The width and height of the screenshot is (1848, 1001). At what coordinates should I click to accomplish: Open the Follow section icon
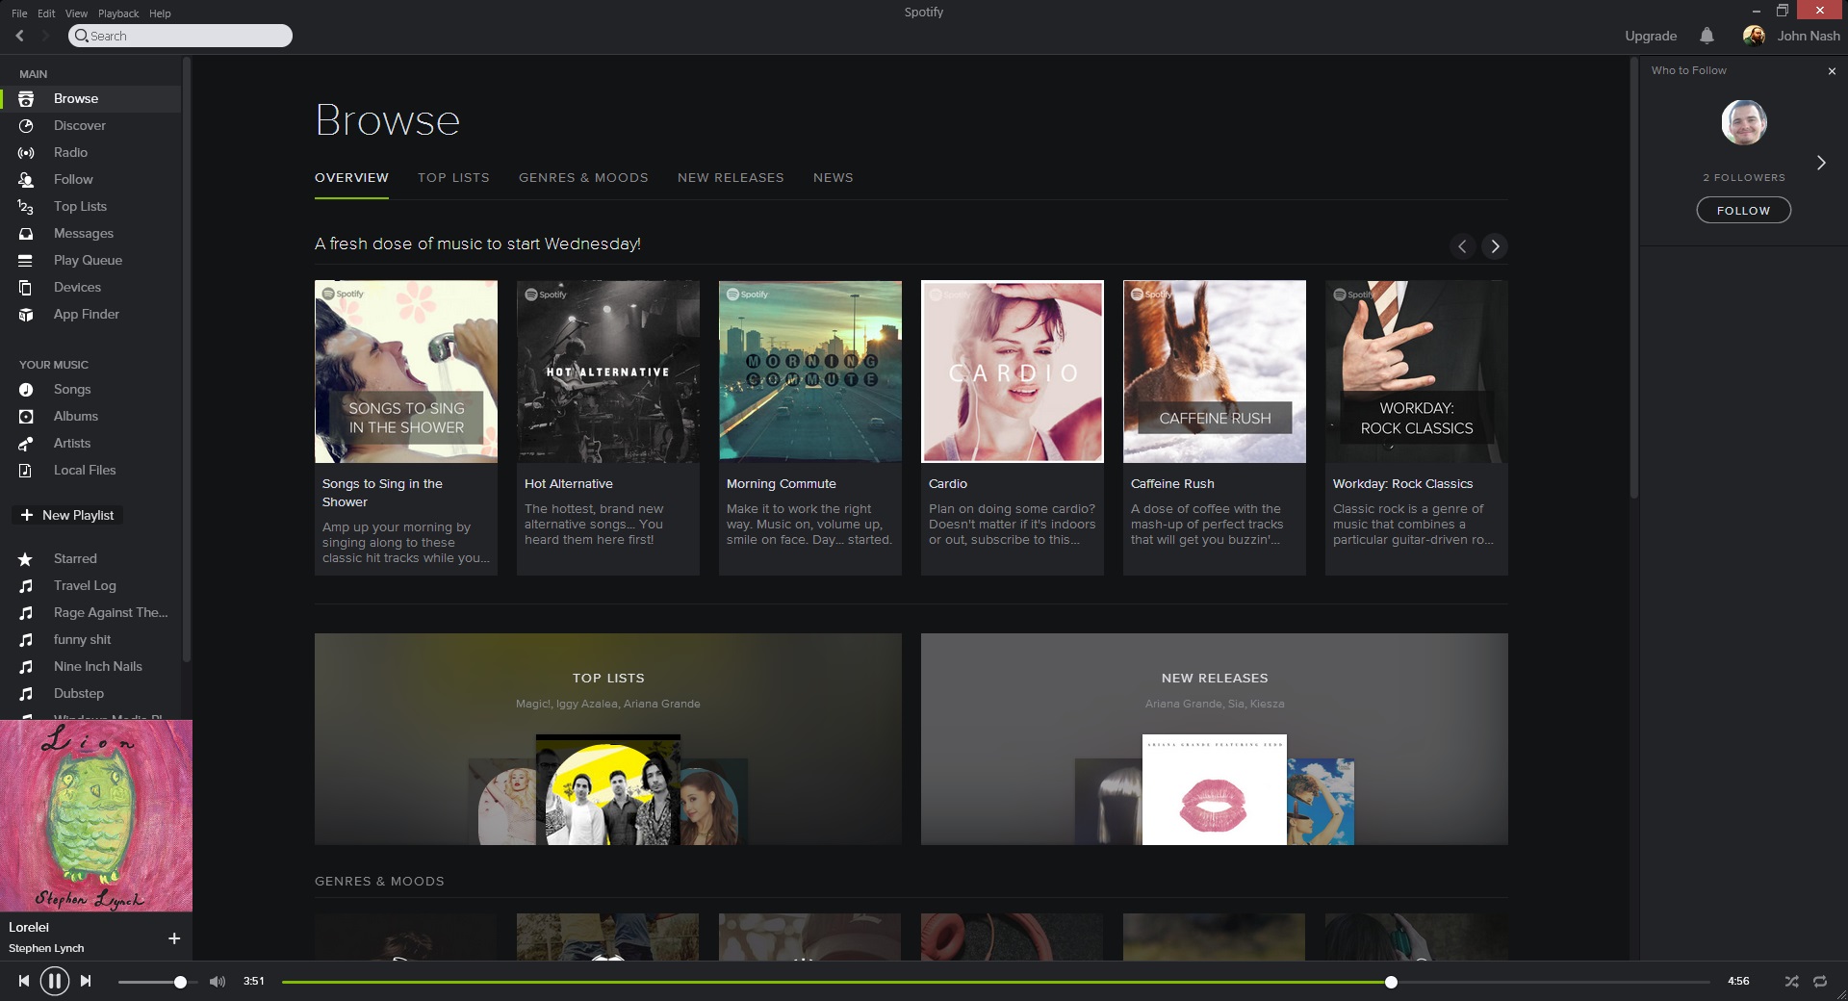(26, 180)
